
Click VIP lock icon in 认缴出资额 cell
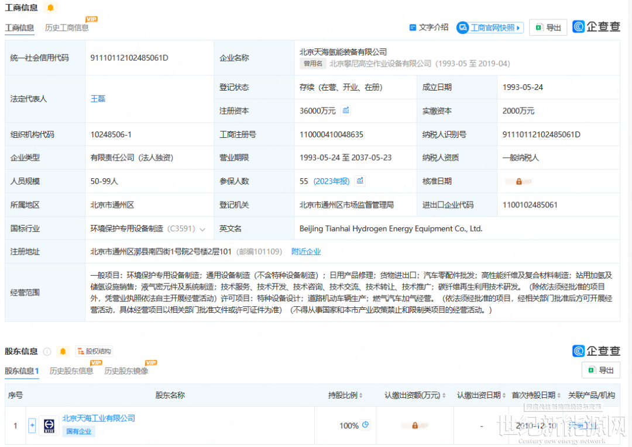tap(415, 425)
